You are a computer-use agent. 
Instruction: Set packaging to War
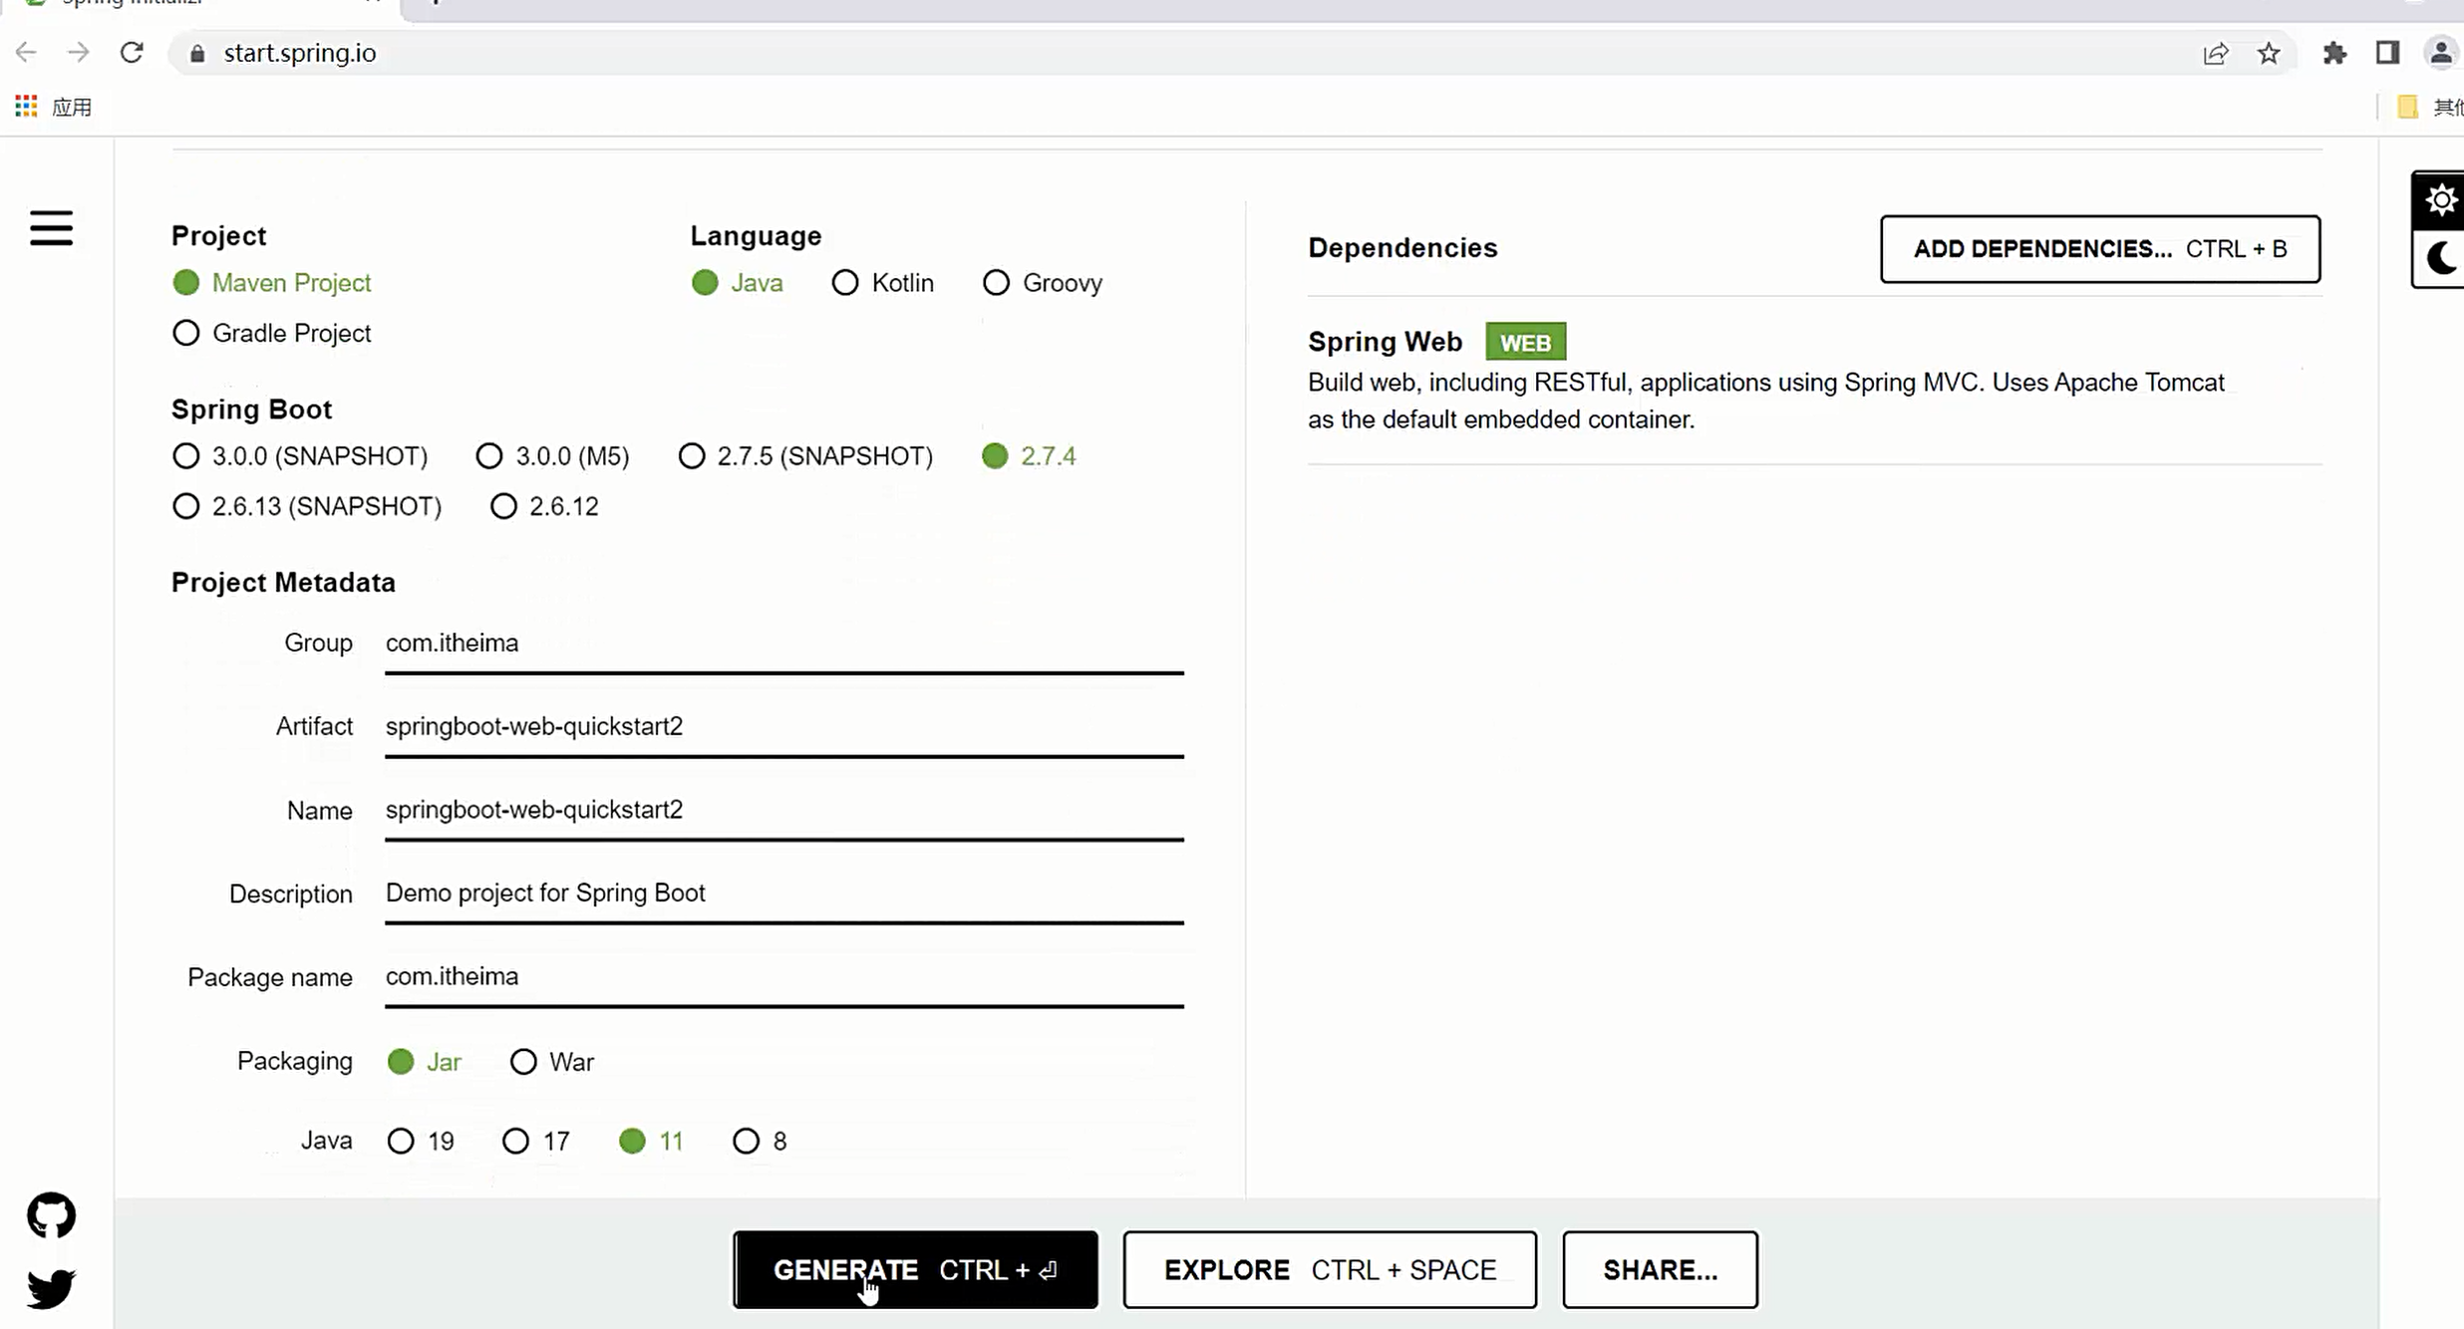click(x=551, y=1062)
